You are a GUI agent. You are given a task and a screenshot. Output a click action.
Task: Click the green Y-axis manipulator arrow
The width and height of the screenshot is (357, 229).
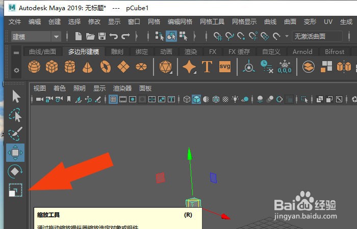pyautogui.click(x=189, y=153)
